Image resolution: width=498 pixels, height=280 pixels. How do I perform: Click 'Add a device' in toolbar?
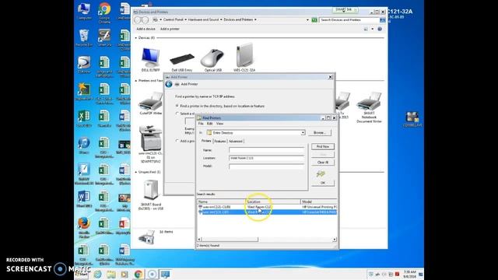click(x=146, y=29)
